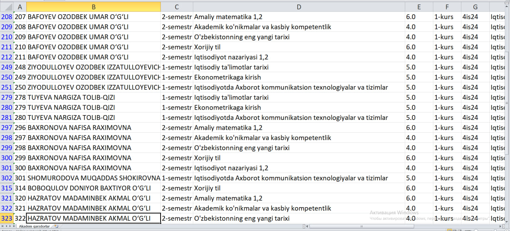Click TUYEVA NARGIZA name in row 279

94,98
